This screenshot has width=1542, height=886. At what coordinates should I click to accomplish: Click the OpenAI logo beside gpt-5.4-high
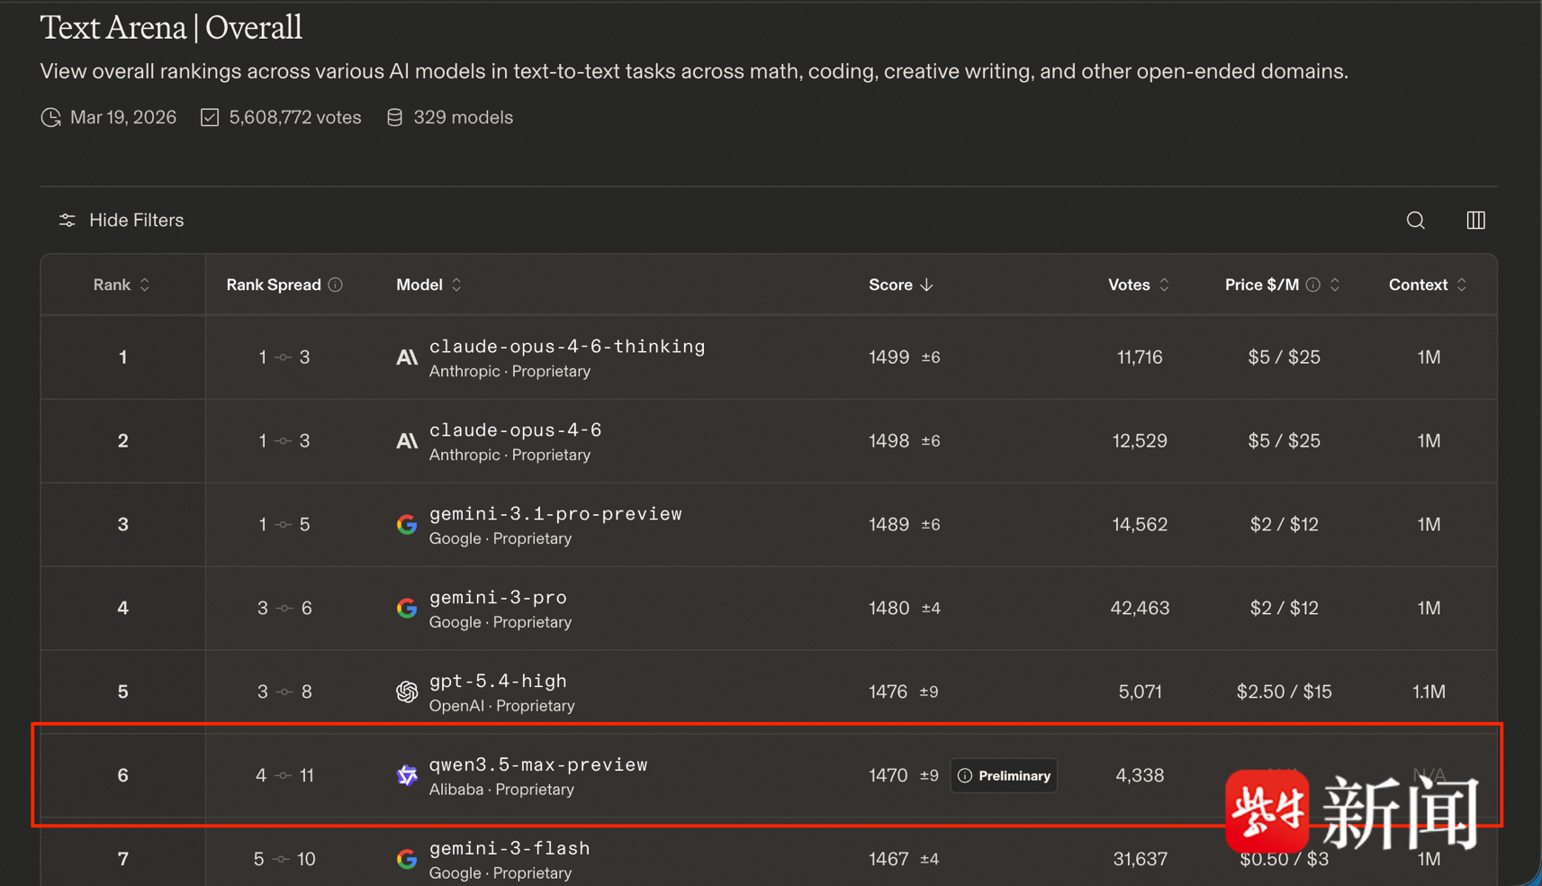(407, 692)
